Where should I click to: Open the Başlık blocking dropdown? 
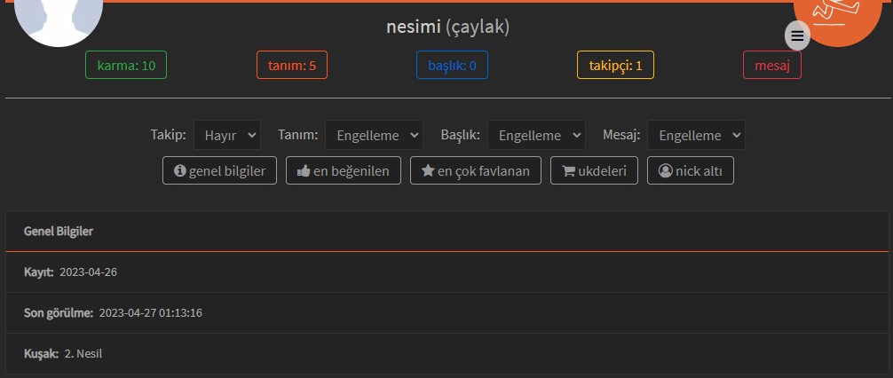(x=536, y=135)
